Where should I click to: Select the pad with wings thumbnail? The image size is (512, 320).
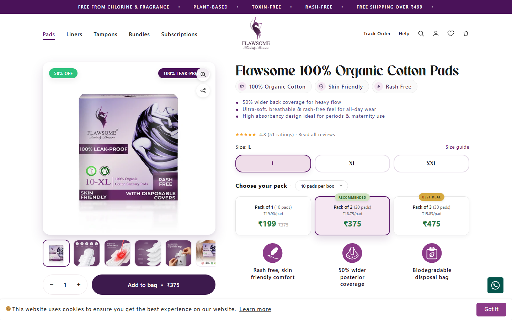coord(87,253)
